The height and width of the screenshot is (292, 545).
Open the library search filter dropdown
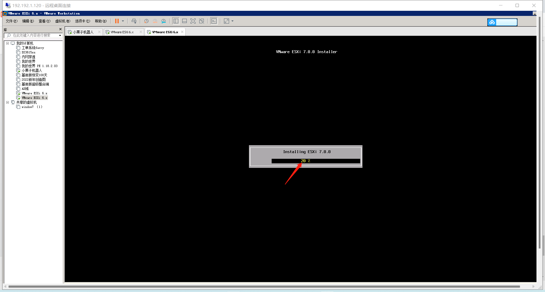[60, 36]
